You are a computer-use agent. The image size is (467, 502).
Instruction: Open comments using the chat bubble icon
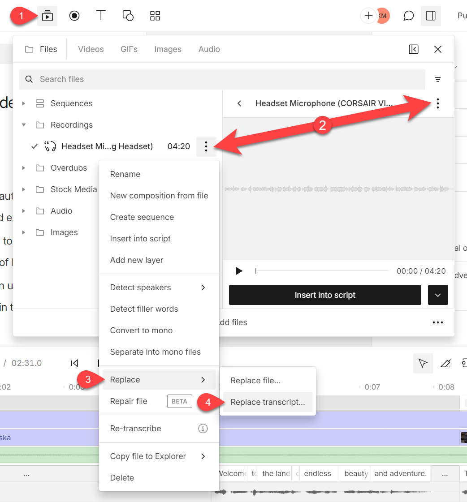coord(408,15)
